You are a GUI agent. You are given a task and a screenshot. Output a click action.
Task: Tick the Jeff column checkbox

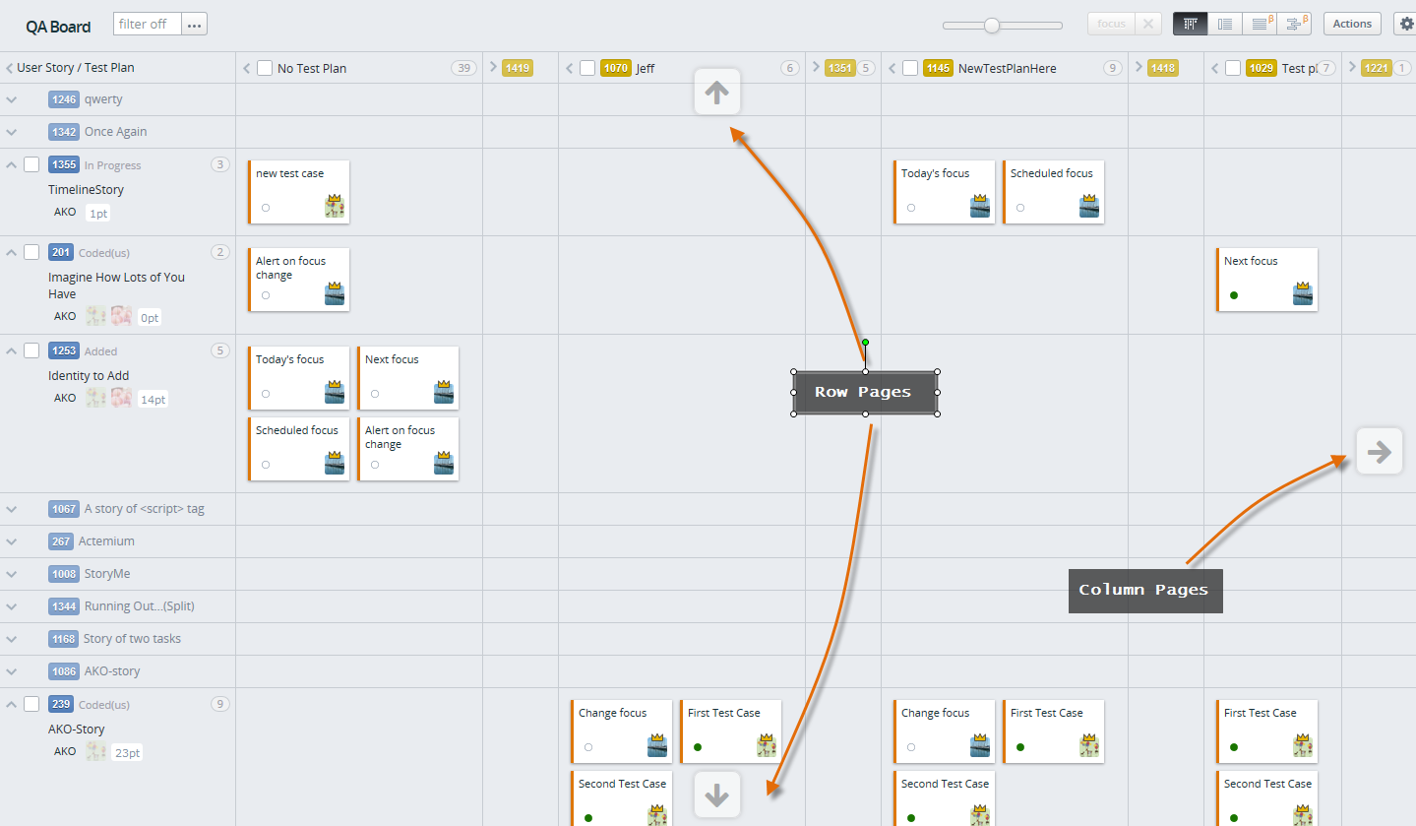(x=587, y=68)
